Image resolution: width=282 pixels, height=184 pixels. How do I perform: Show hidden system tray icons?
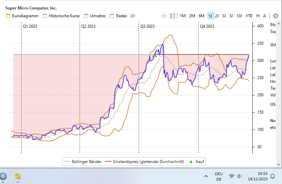click(x=206, y=176)
